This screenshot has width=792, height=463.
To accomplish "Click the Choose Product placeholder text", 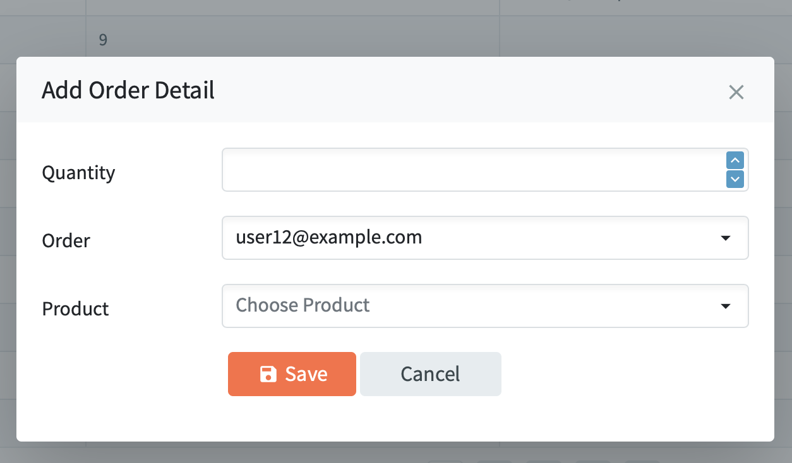I will pyautogui.click(x=303, y=305).
